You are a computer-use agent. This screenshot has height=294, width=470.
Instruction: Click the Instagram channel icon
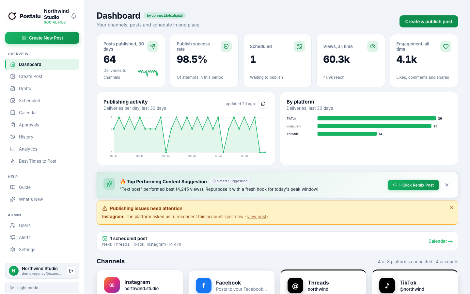point(112,285)
